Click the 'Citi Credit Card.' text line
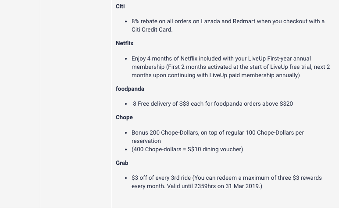The height and width of the screenshot is (210, 339). pos(152,29)
